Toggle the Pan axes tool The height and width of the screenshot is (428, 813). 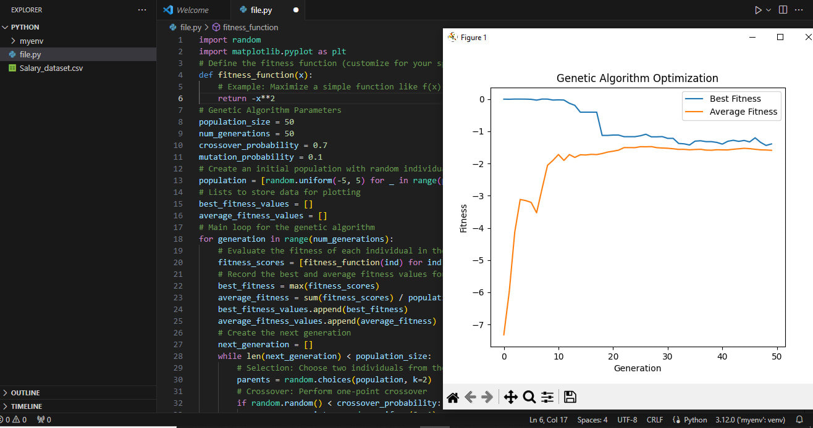point(510,398)
